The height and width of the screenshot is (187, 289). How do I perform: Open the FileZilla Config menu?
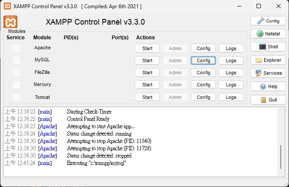[x=203, y=73]
